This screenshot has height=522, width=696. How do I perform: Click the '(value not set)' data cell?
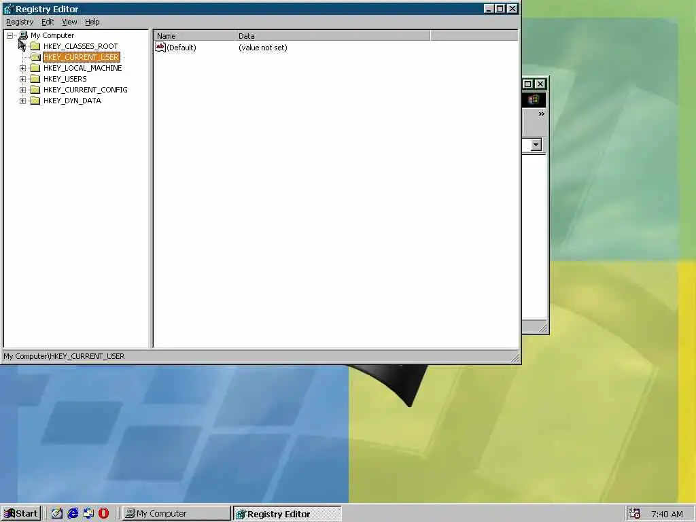tap(263, 48)
